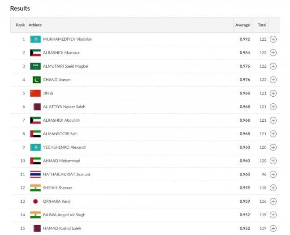Select athlete name ORIHARA Kenji
The height and width of the screenshot is (235, 290).
[x=56, y=201]
